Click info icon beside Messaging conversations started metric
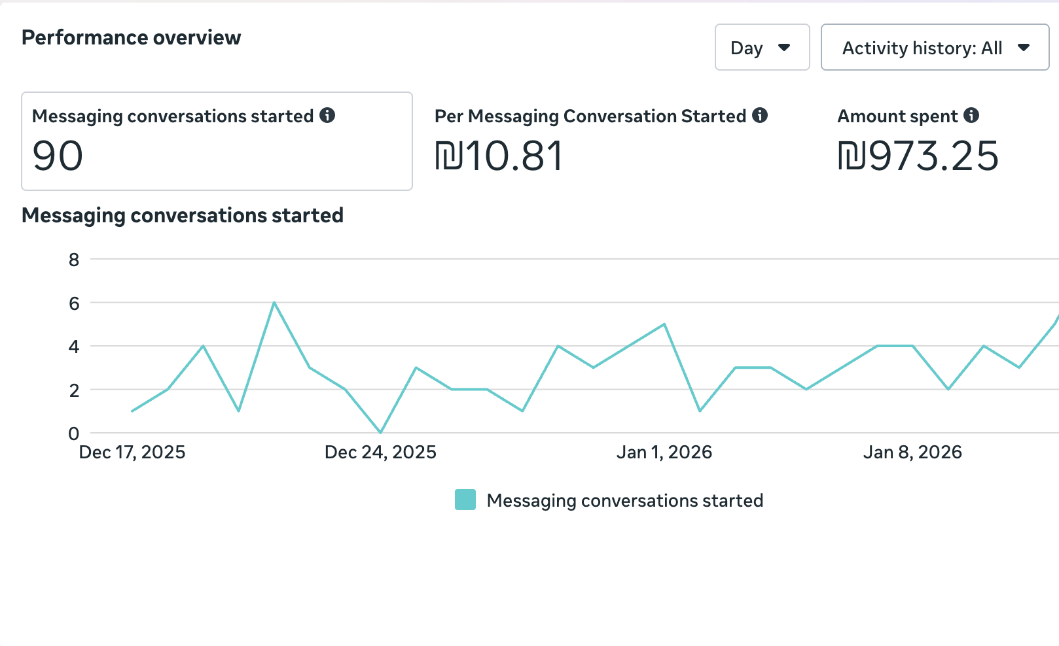 pyautogui.click(x=327, y=116)
